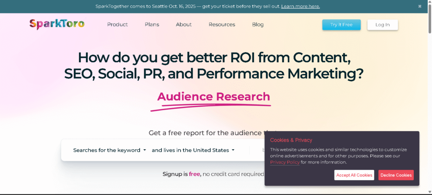Screen dimensions: 432x195
Task: Select About in the navigation bar
Action: pos(184,24)
